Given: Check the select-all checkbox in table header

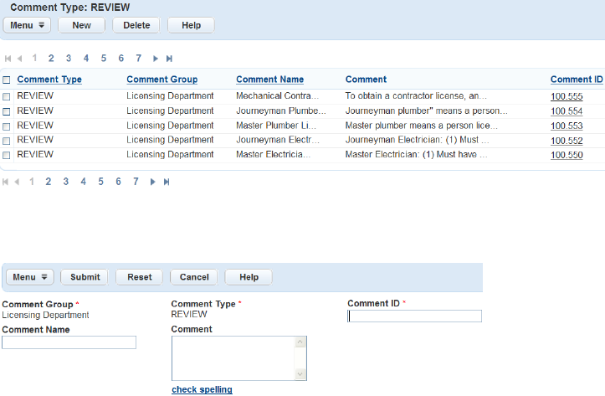Looking at the screenshot, I should [x=6, y=80].
